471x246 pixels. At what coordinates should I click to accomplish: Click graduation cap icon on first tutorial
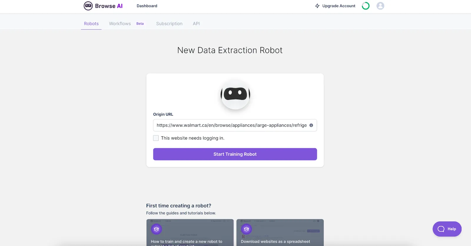[x=157, y=229]
